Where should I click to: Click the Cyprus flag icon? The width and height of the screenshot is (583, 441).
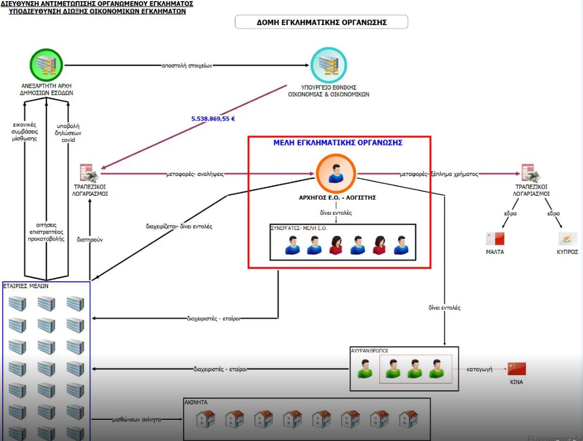(567, 239)
